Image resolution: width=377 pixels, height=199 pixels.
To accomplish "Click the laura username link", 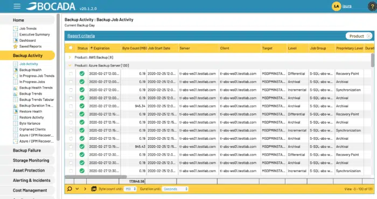I will click(347, 6).
